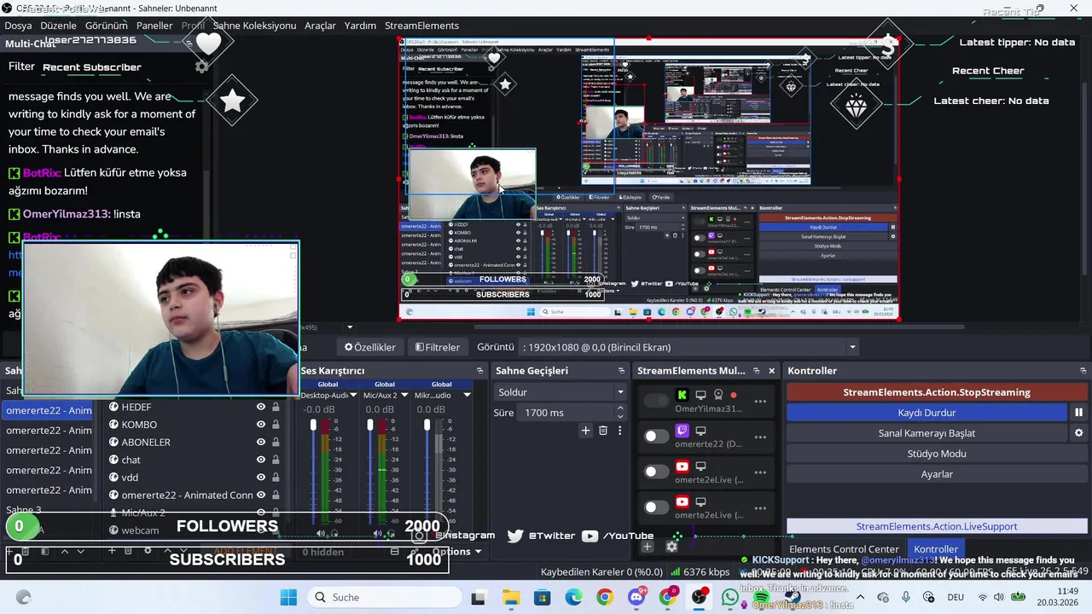Open the Görüntü display selection dropdown
Viewport: 1092px width, 614px height.
tap(689, 347)
